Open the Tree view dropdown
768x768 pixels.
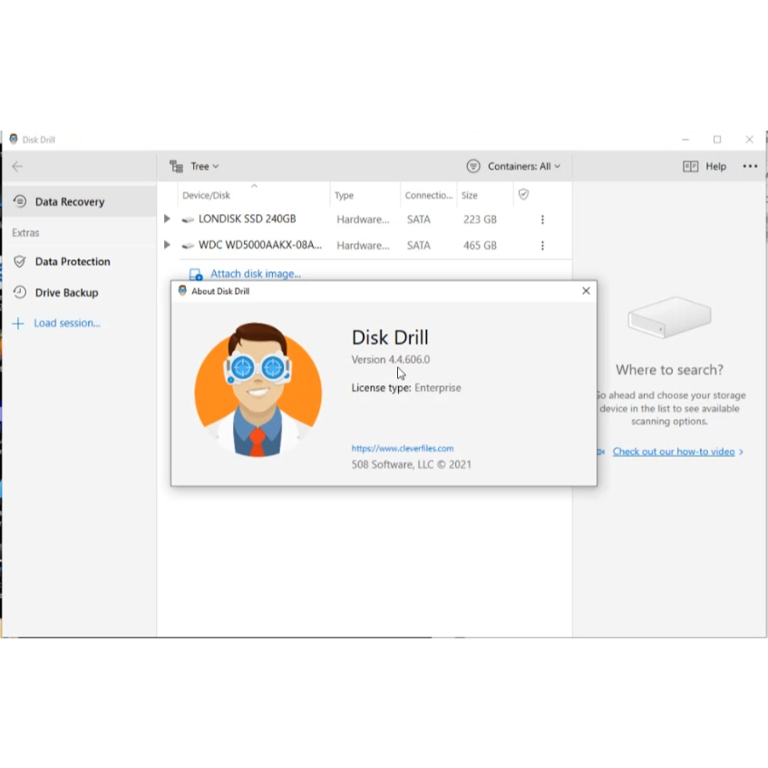click(x=195, y=167)
